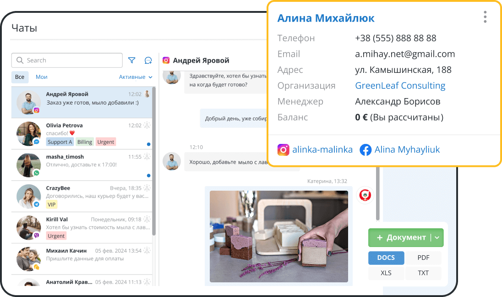Select the TXT document format

point(423,273)
